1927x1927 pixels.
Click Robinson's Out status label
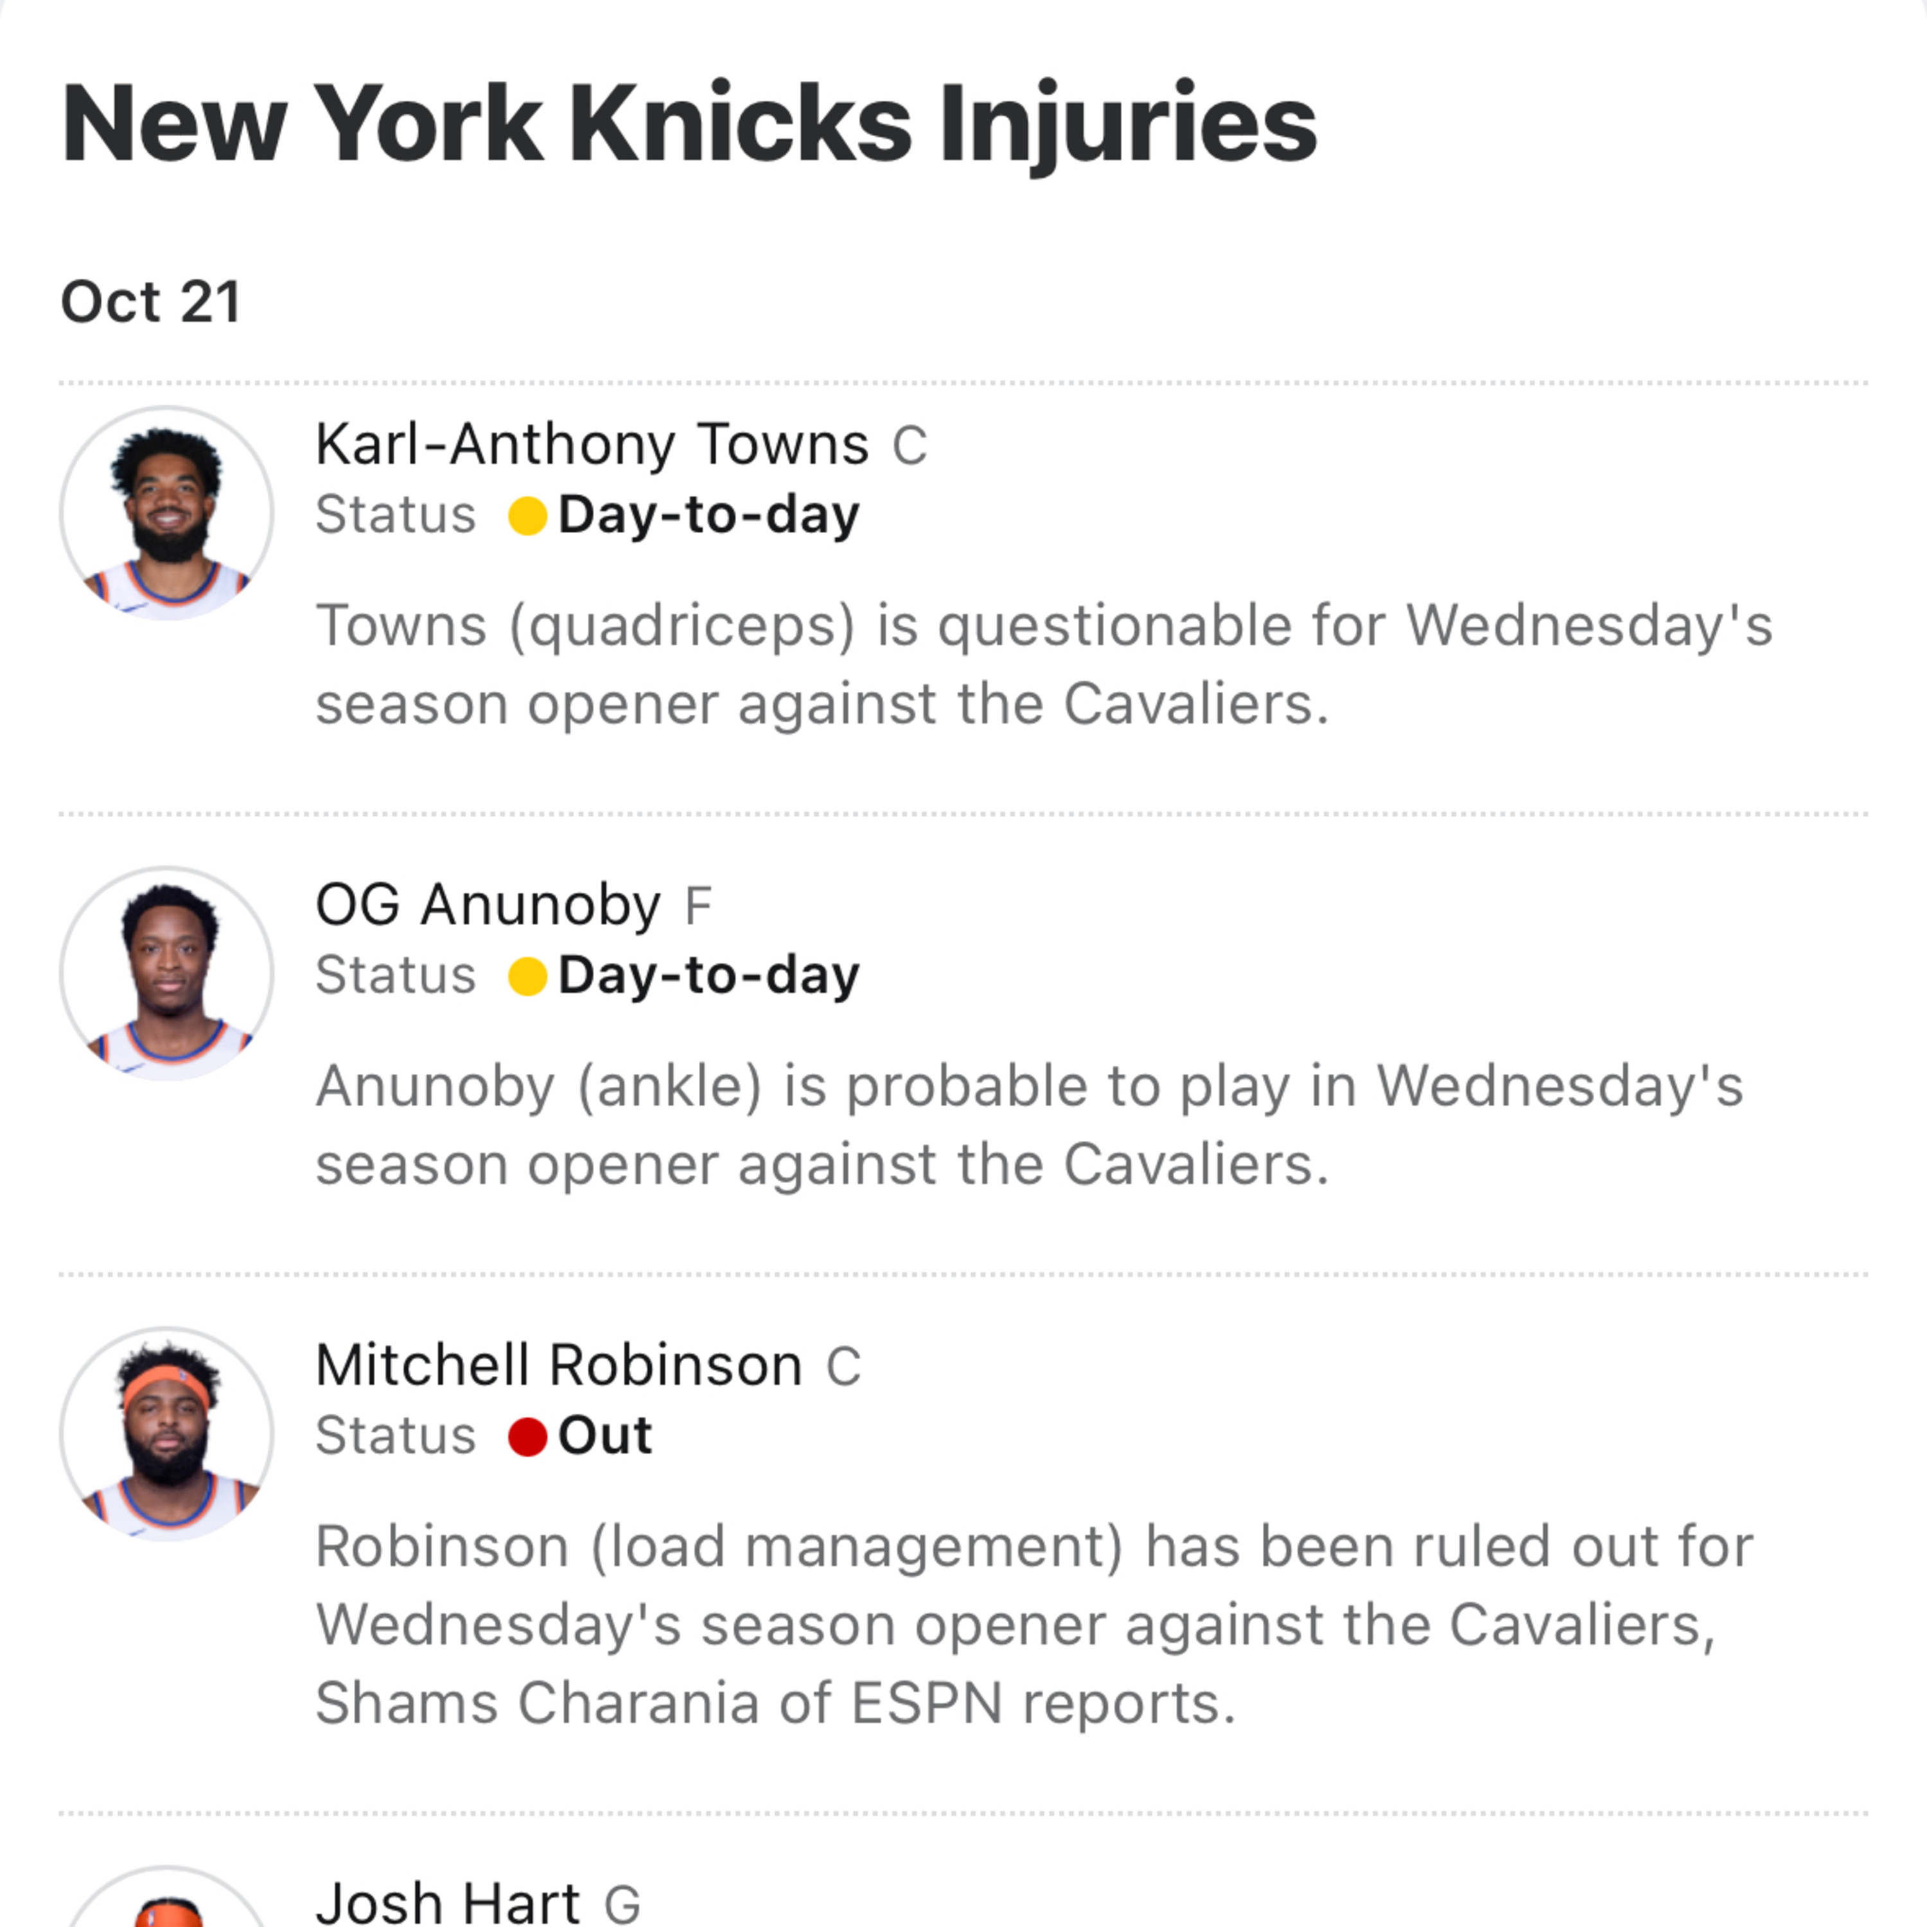tap(604, 1436)
